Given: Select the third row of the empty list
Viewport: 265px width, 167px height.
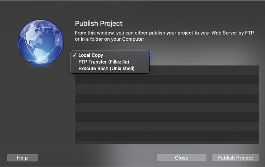Looking at the screenshot, I should tap(167, 89).
